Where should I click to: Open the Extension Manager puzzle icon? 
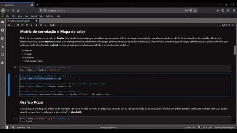pyautogui.click(x=3, y=63)
